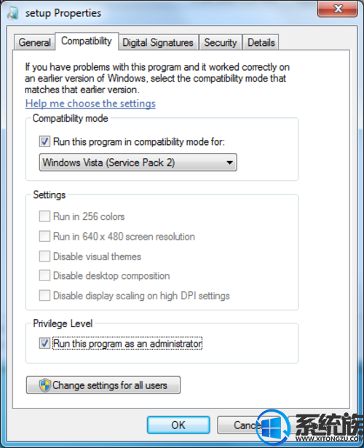Click Change settings for all users button
The width and height of the screenshot is (364, 448).
[x=103, y=385]
